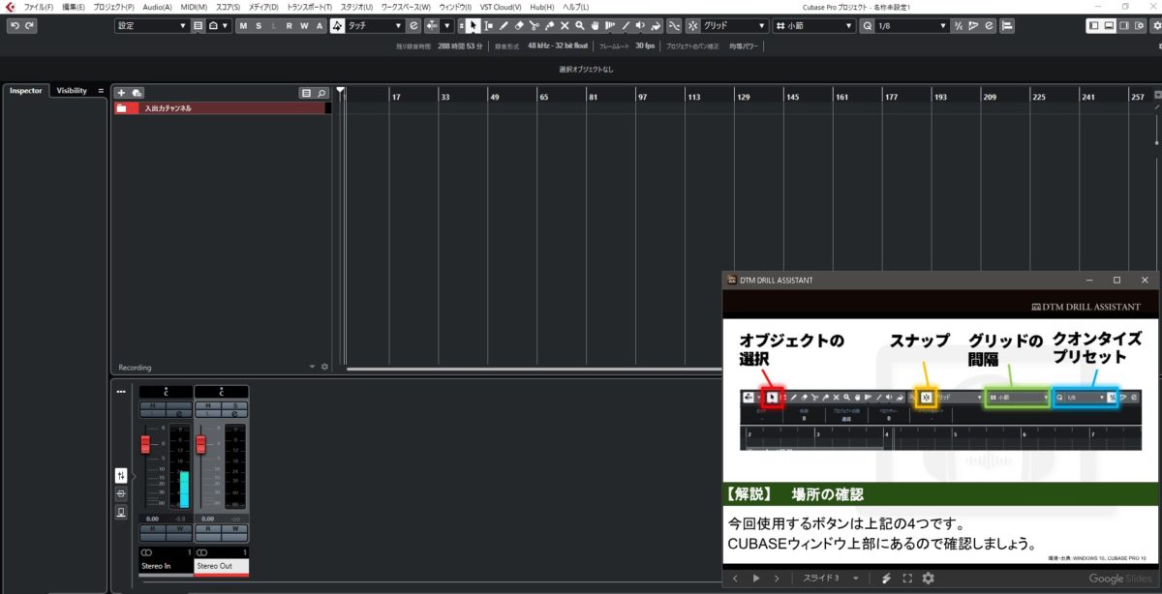This screenshot has height=594, width=1162.
Task: Select the Zoom magnifier tool
Action: click(580, 26)
